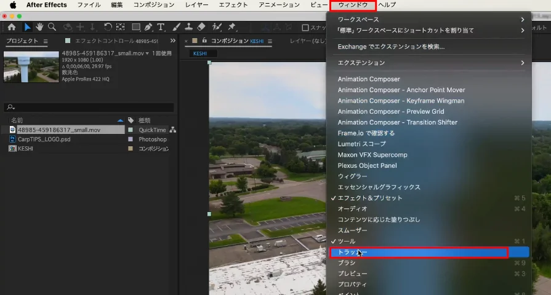
Task: Select CarpTIPS_LOGO.psd in project list
Action: 44,140
